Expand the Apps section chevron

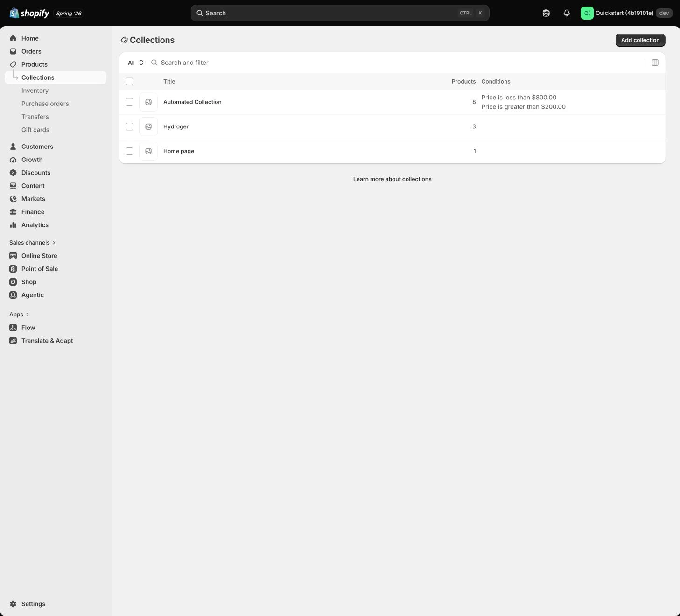point(28,315)
